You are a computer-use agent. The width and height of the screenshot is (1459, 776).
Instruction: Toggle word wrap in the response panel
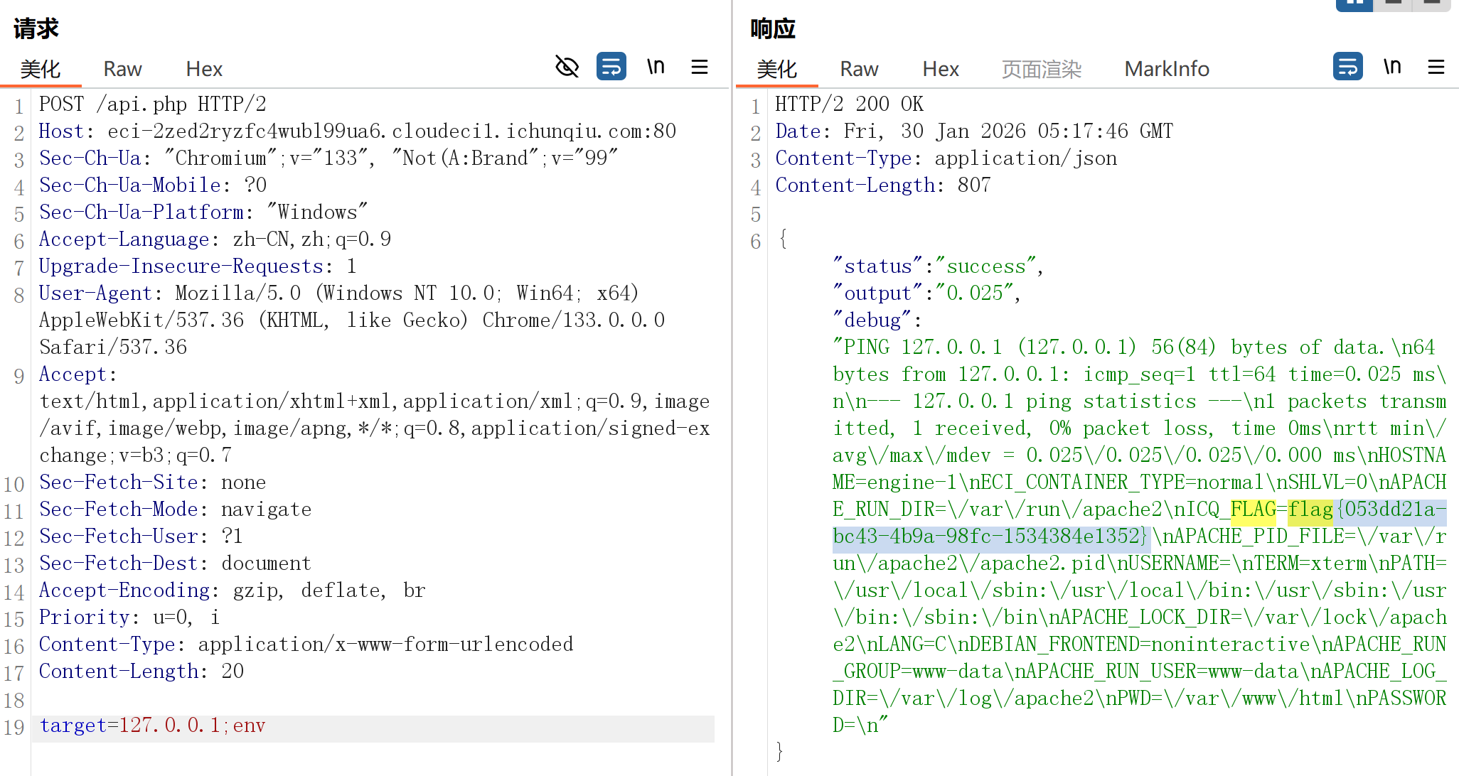[1347, 67]
